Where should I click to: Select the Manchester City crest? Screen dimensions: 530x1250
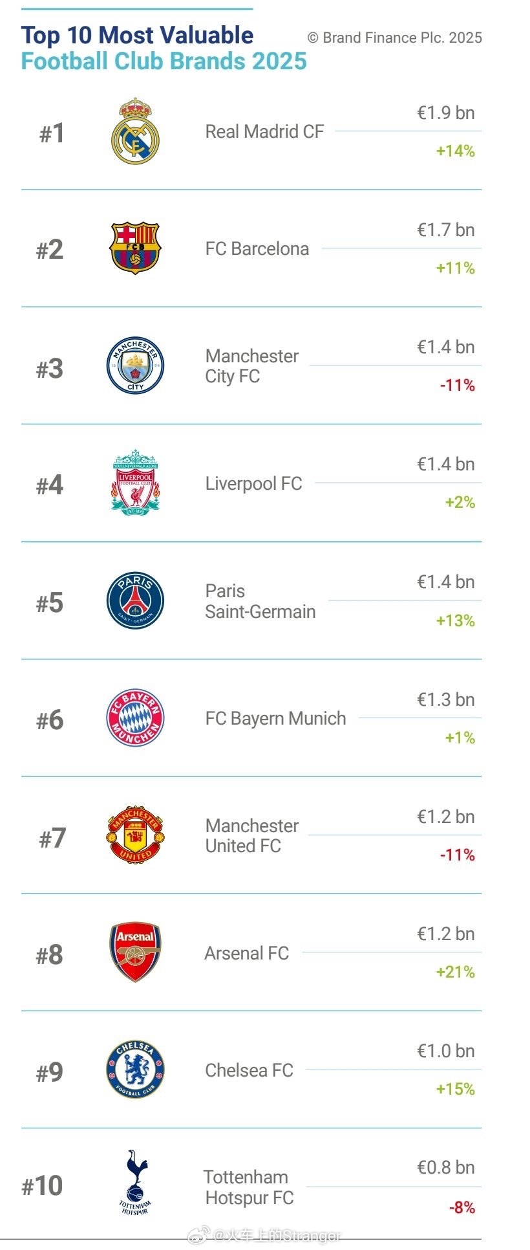click(135, 366)
